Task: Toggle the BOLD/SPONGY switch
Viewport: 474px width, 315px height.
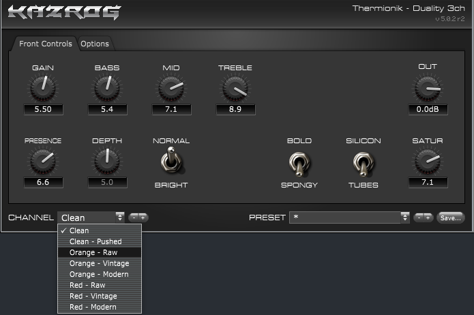Action: (299, 164)
